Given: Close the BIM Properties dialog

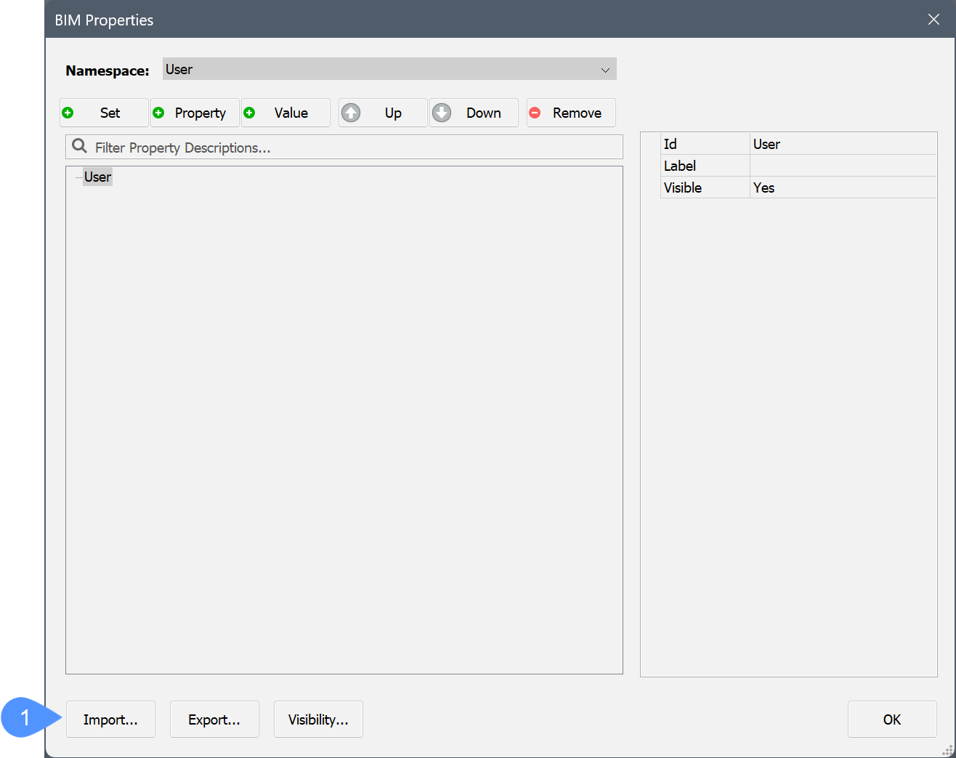Looking at the screenshot, I should (933, 20).
